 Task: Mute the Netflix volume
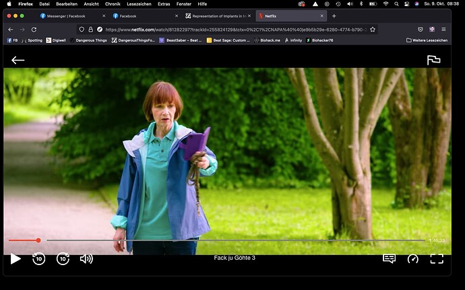tap(86, 259)
